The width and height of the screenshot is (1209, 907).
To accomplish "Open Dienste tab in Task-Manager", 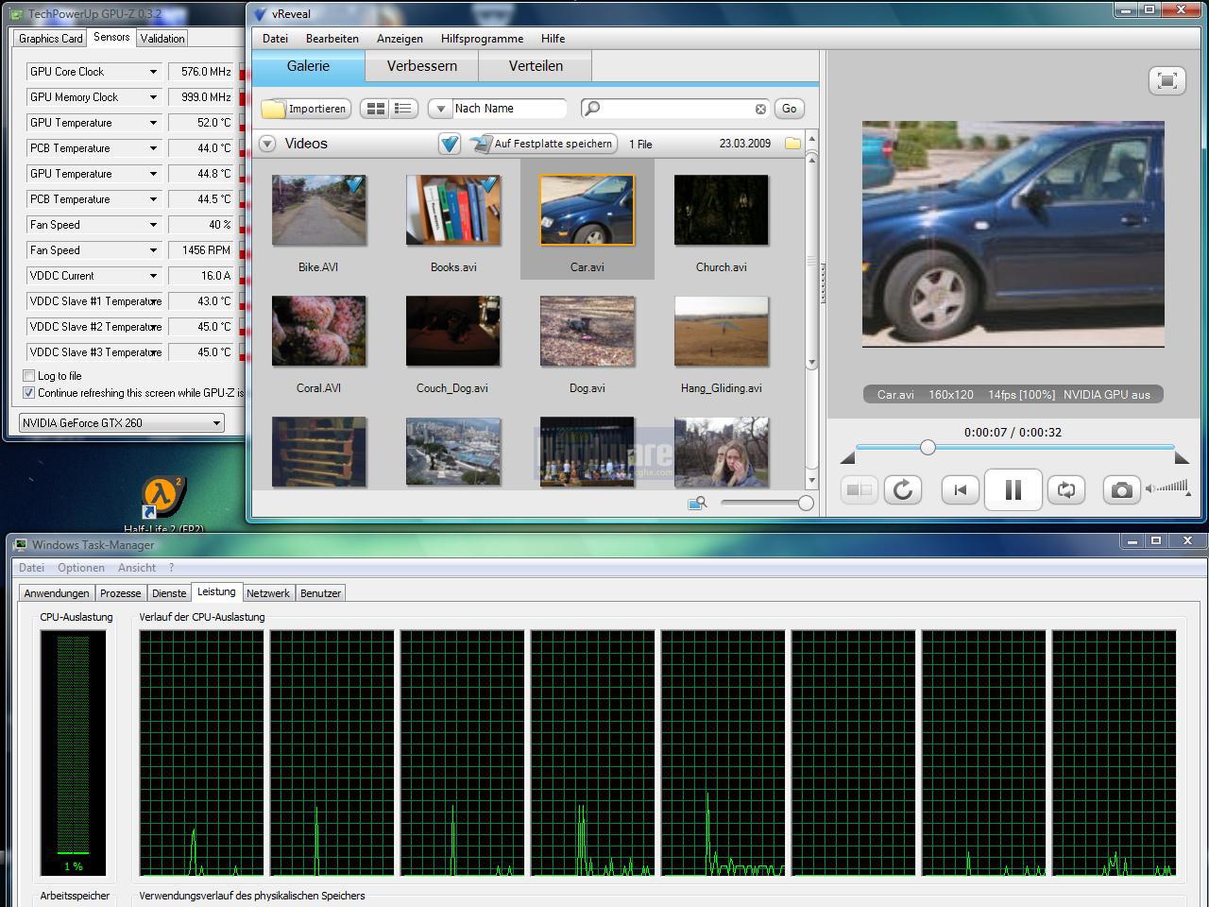I will tap(169, 593).
